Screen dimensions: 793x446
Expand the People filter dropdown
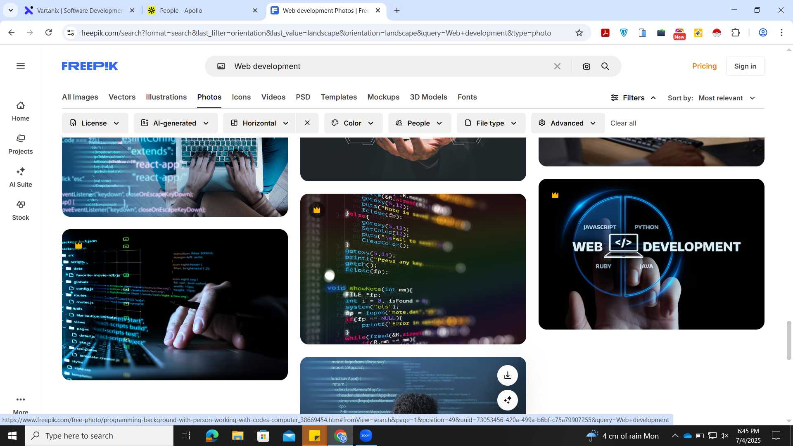pos(419,123)
